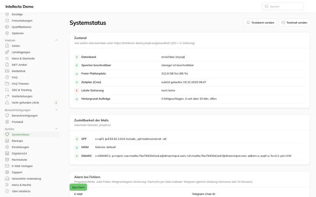Focus the Suchen search field
The width and height of the screenshot is (316, 197).
283,6
